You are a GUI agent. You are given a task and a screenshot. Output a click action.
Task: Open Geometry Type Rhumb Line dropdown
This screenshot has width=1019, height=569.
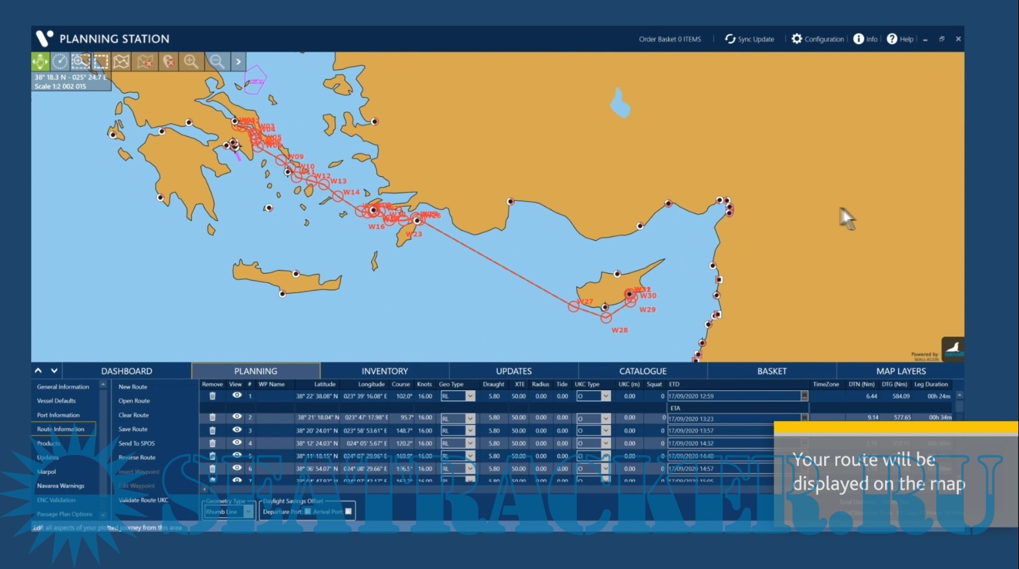tap(248, 512)
